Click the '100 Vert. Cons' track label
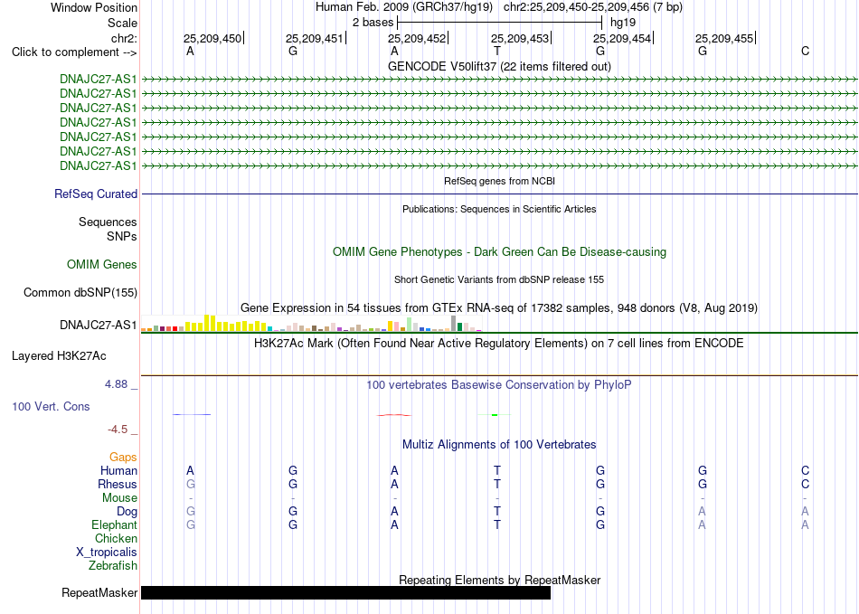 51,406
